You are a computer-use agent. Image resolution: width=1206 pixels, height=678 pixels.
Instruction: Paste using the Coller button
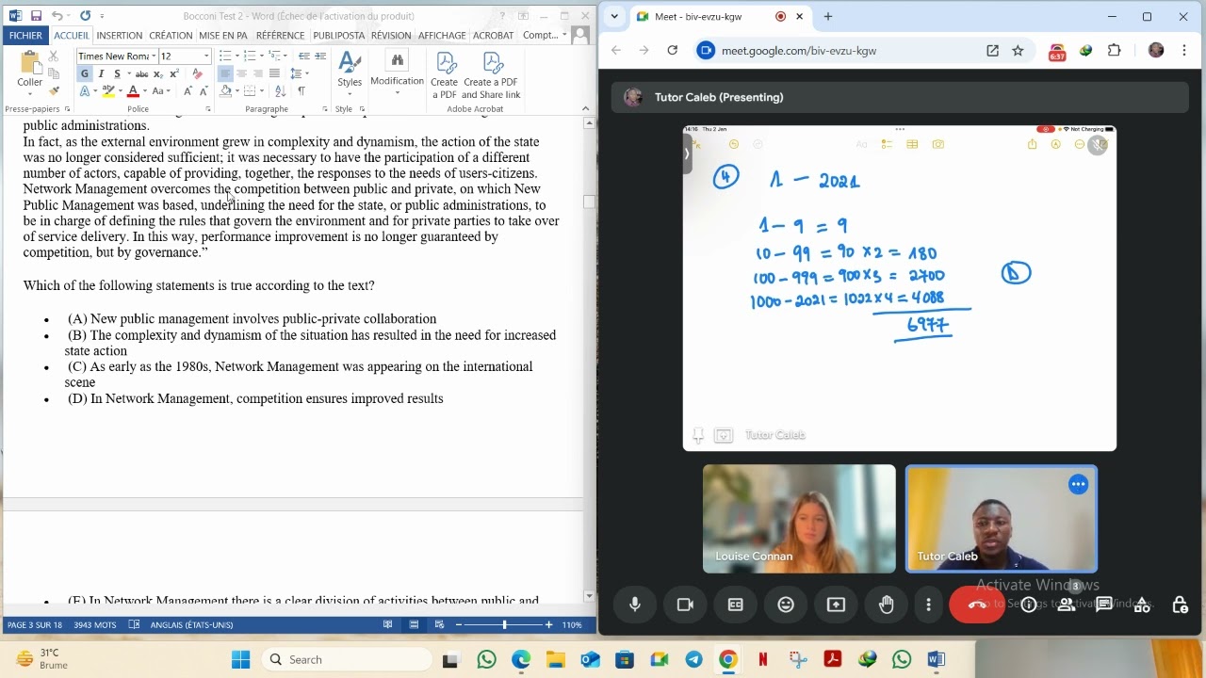pos(30,73)
